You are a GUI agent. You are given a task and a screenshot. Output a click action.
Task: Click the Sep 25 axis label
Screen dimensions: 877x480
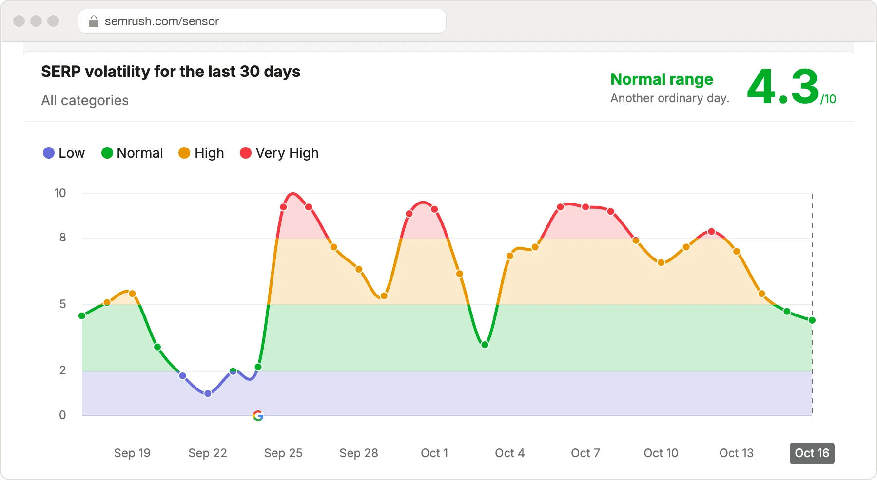click(283, 453)
